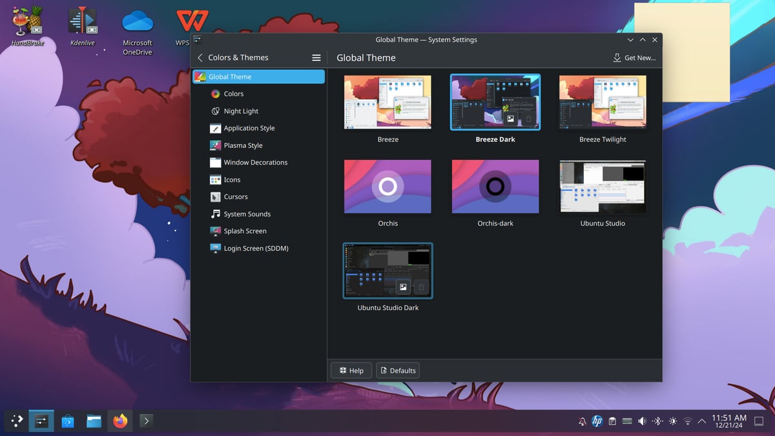Expand hidden system tray icons arrow
This screenshot has height=436, width=775.
(x=702, y=421)
